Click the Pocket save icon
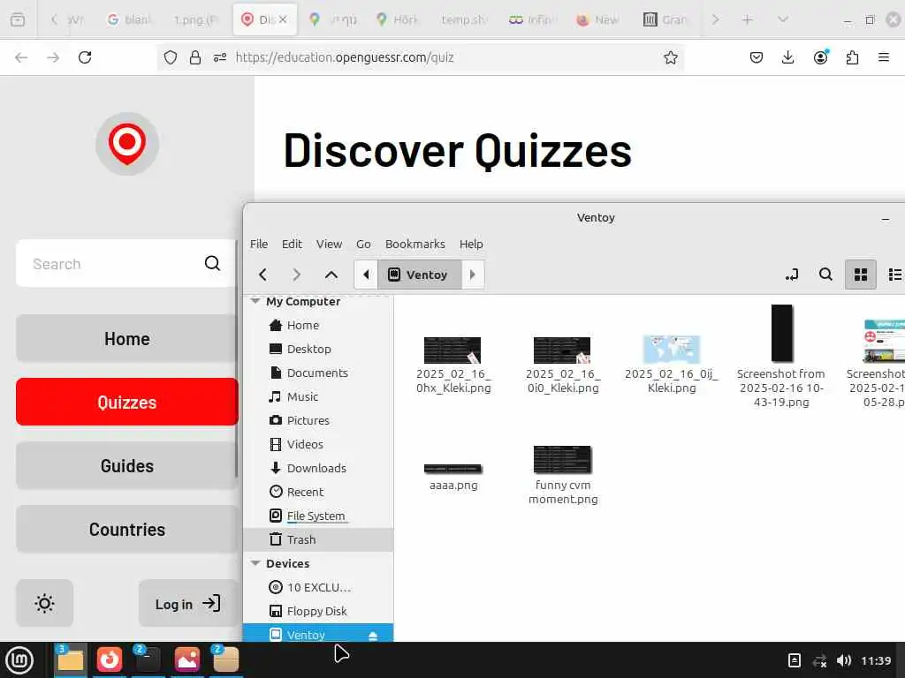The height and width of the screenshot is (678, 905). click(757, 57)
